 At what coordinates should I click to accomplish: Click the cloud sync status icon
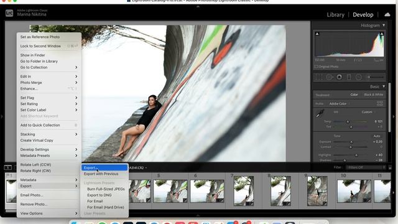coord(387,14)
